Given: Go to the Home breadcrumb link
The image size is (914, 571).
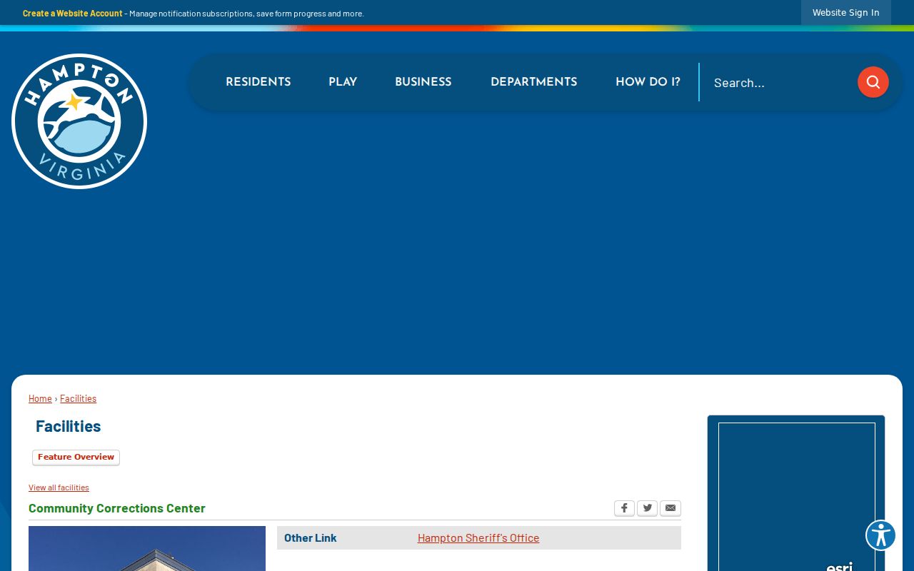Looking at the screenshot, I should pos(40,398).
